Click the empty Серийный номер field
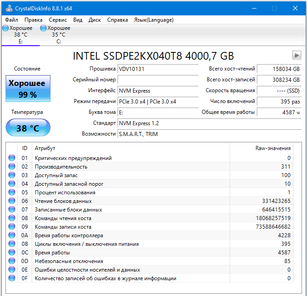 pyautogui.click(x=158, y=80)
